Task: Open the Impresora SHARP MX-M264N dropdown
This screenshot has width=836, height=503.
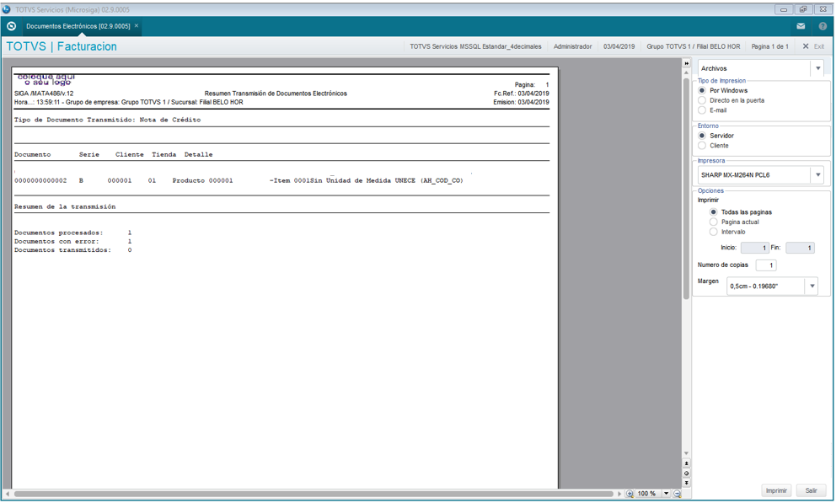Action: pyautogui.click(x=817, y=174)
